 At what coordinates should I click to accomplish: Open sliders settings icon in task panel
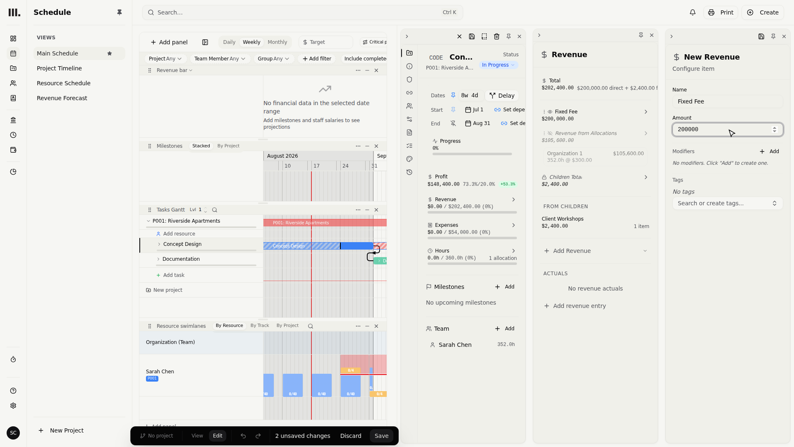tap(409, 119)
